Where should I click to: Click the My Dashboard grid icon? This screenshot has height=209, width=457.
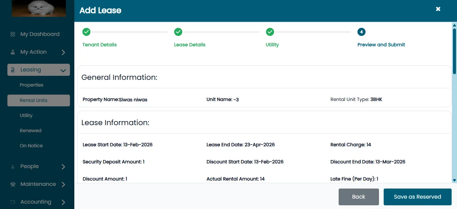coord(13,34)
